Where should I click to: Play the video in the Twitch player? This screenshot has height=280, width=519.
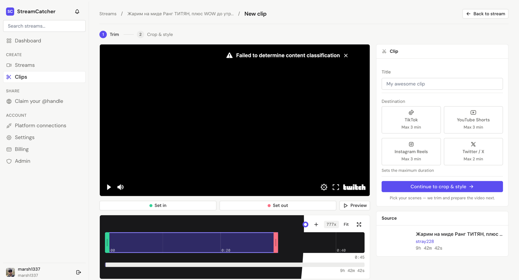click(x=109, y=187)
